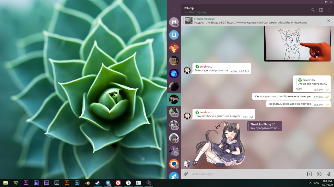Click celebrutu avatar beside 'Твои проблемы' message
The image size is (334, 187).
click(187, 116)
